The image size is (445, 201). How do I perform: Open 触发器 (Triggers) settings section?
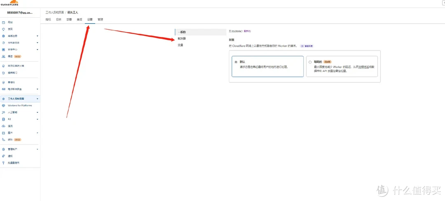click(x=182, y=39)
